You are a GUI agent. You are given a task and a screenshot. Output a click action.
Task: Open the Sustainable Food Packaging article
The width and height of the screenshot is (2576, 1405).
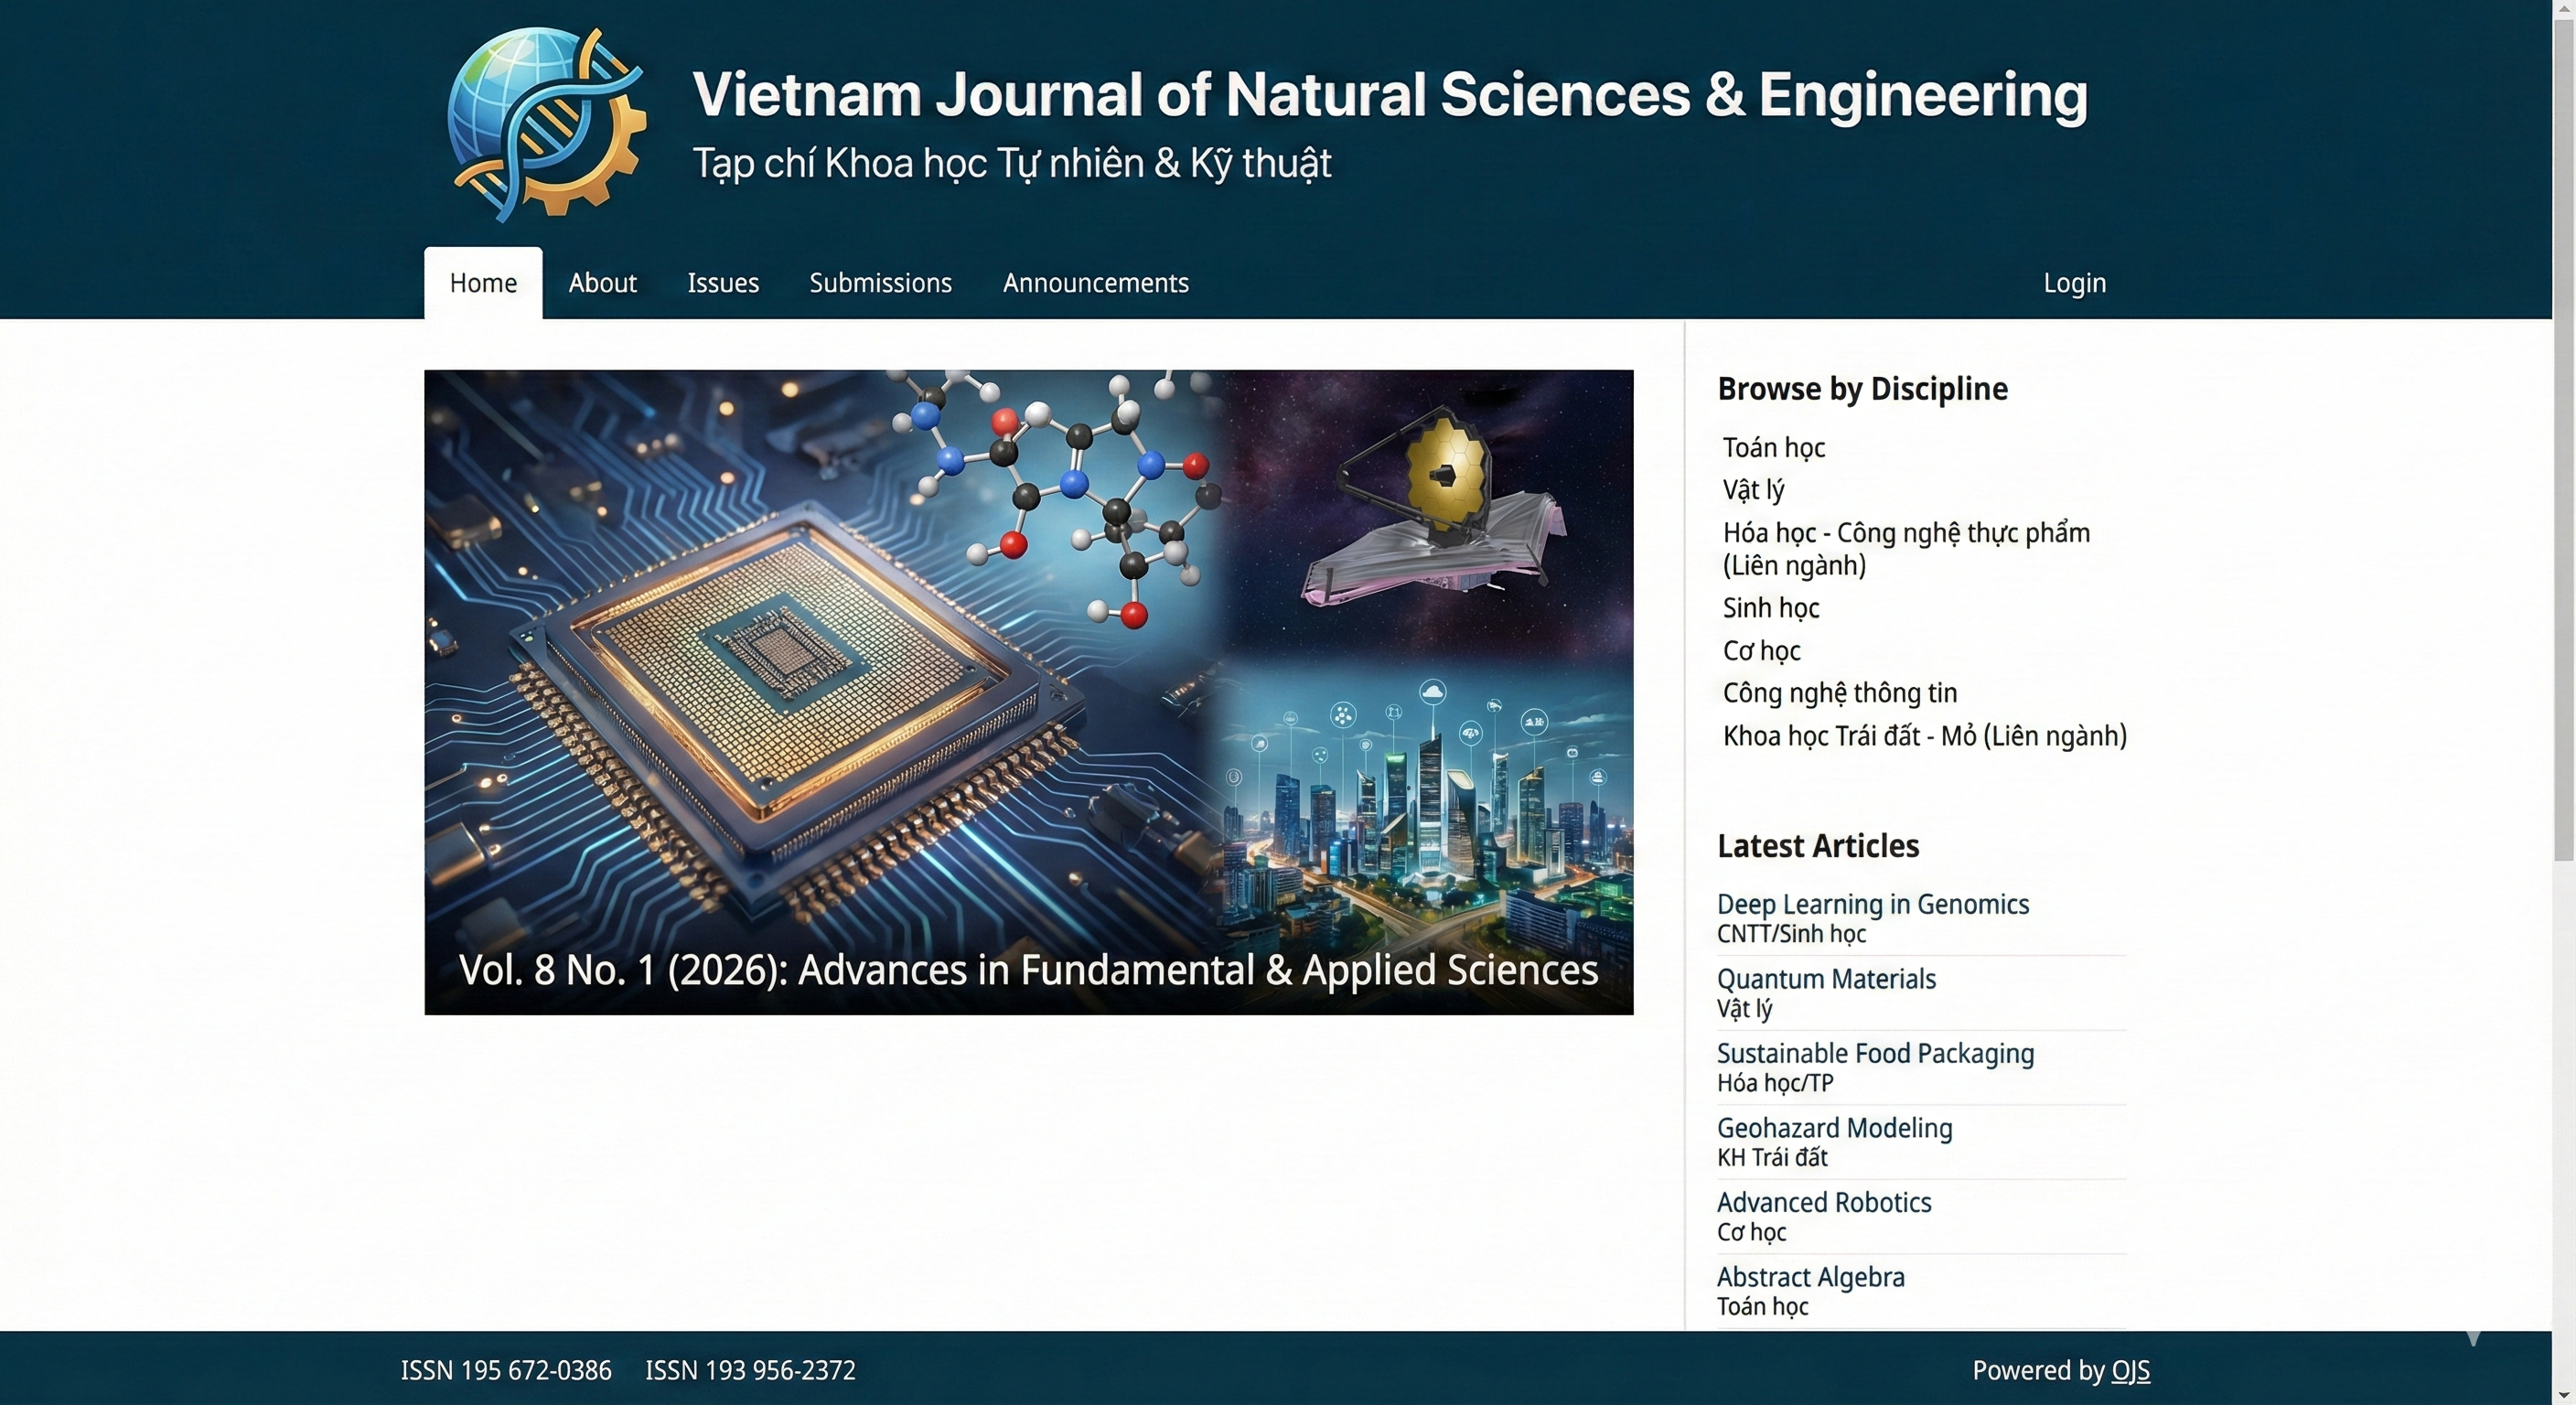[1874, 1053]
